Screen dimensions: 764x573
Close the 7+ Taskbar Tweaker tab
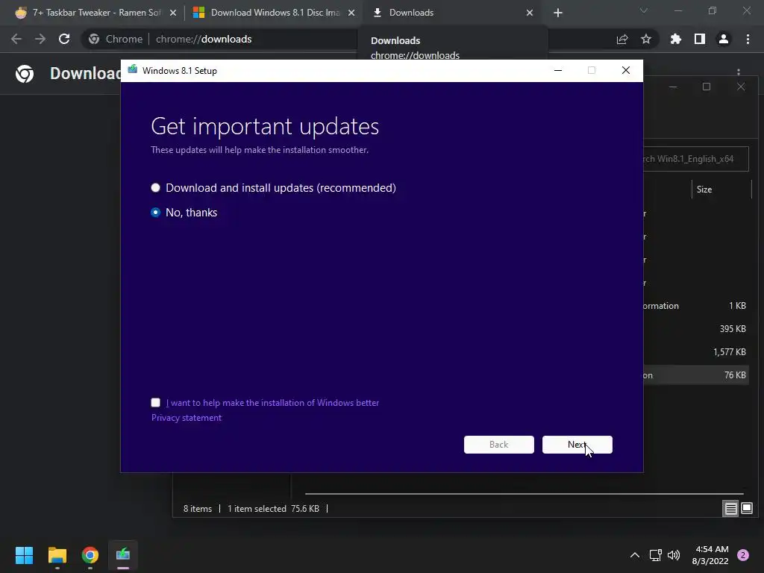[173, 13]
